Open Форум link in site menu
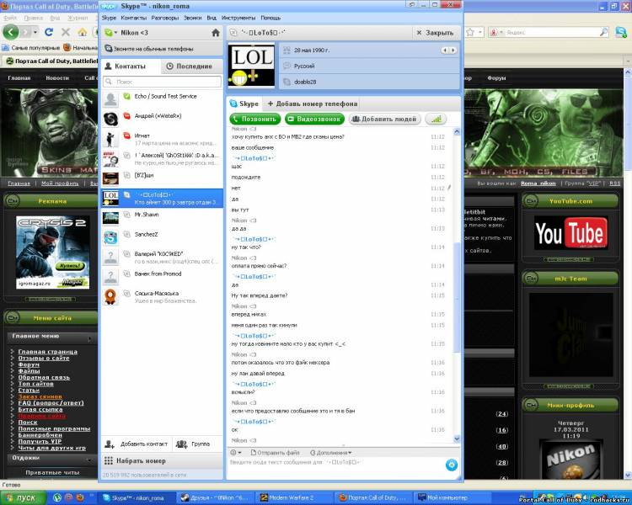The height and width of the screenshot is (505, 632). pyautogui.click(x=29, y=364)
